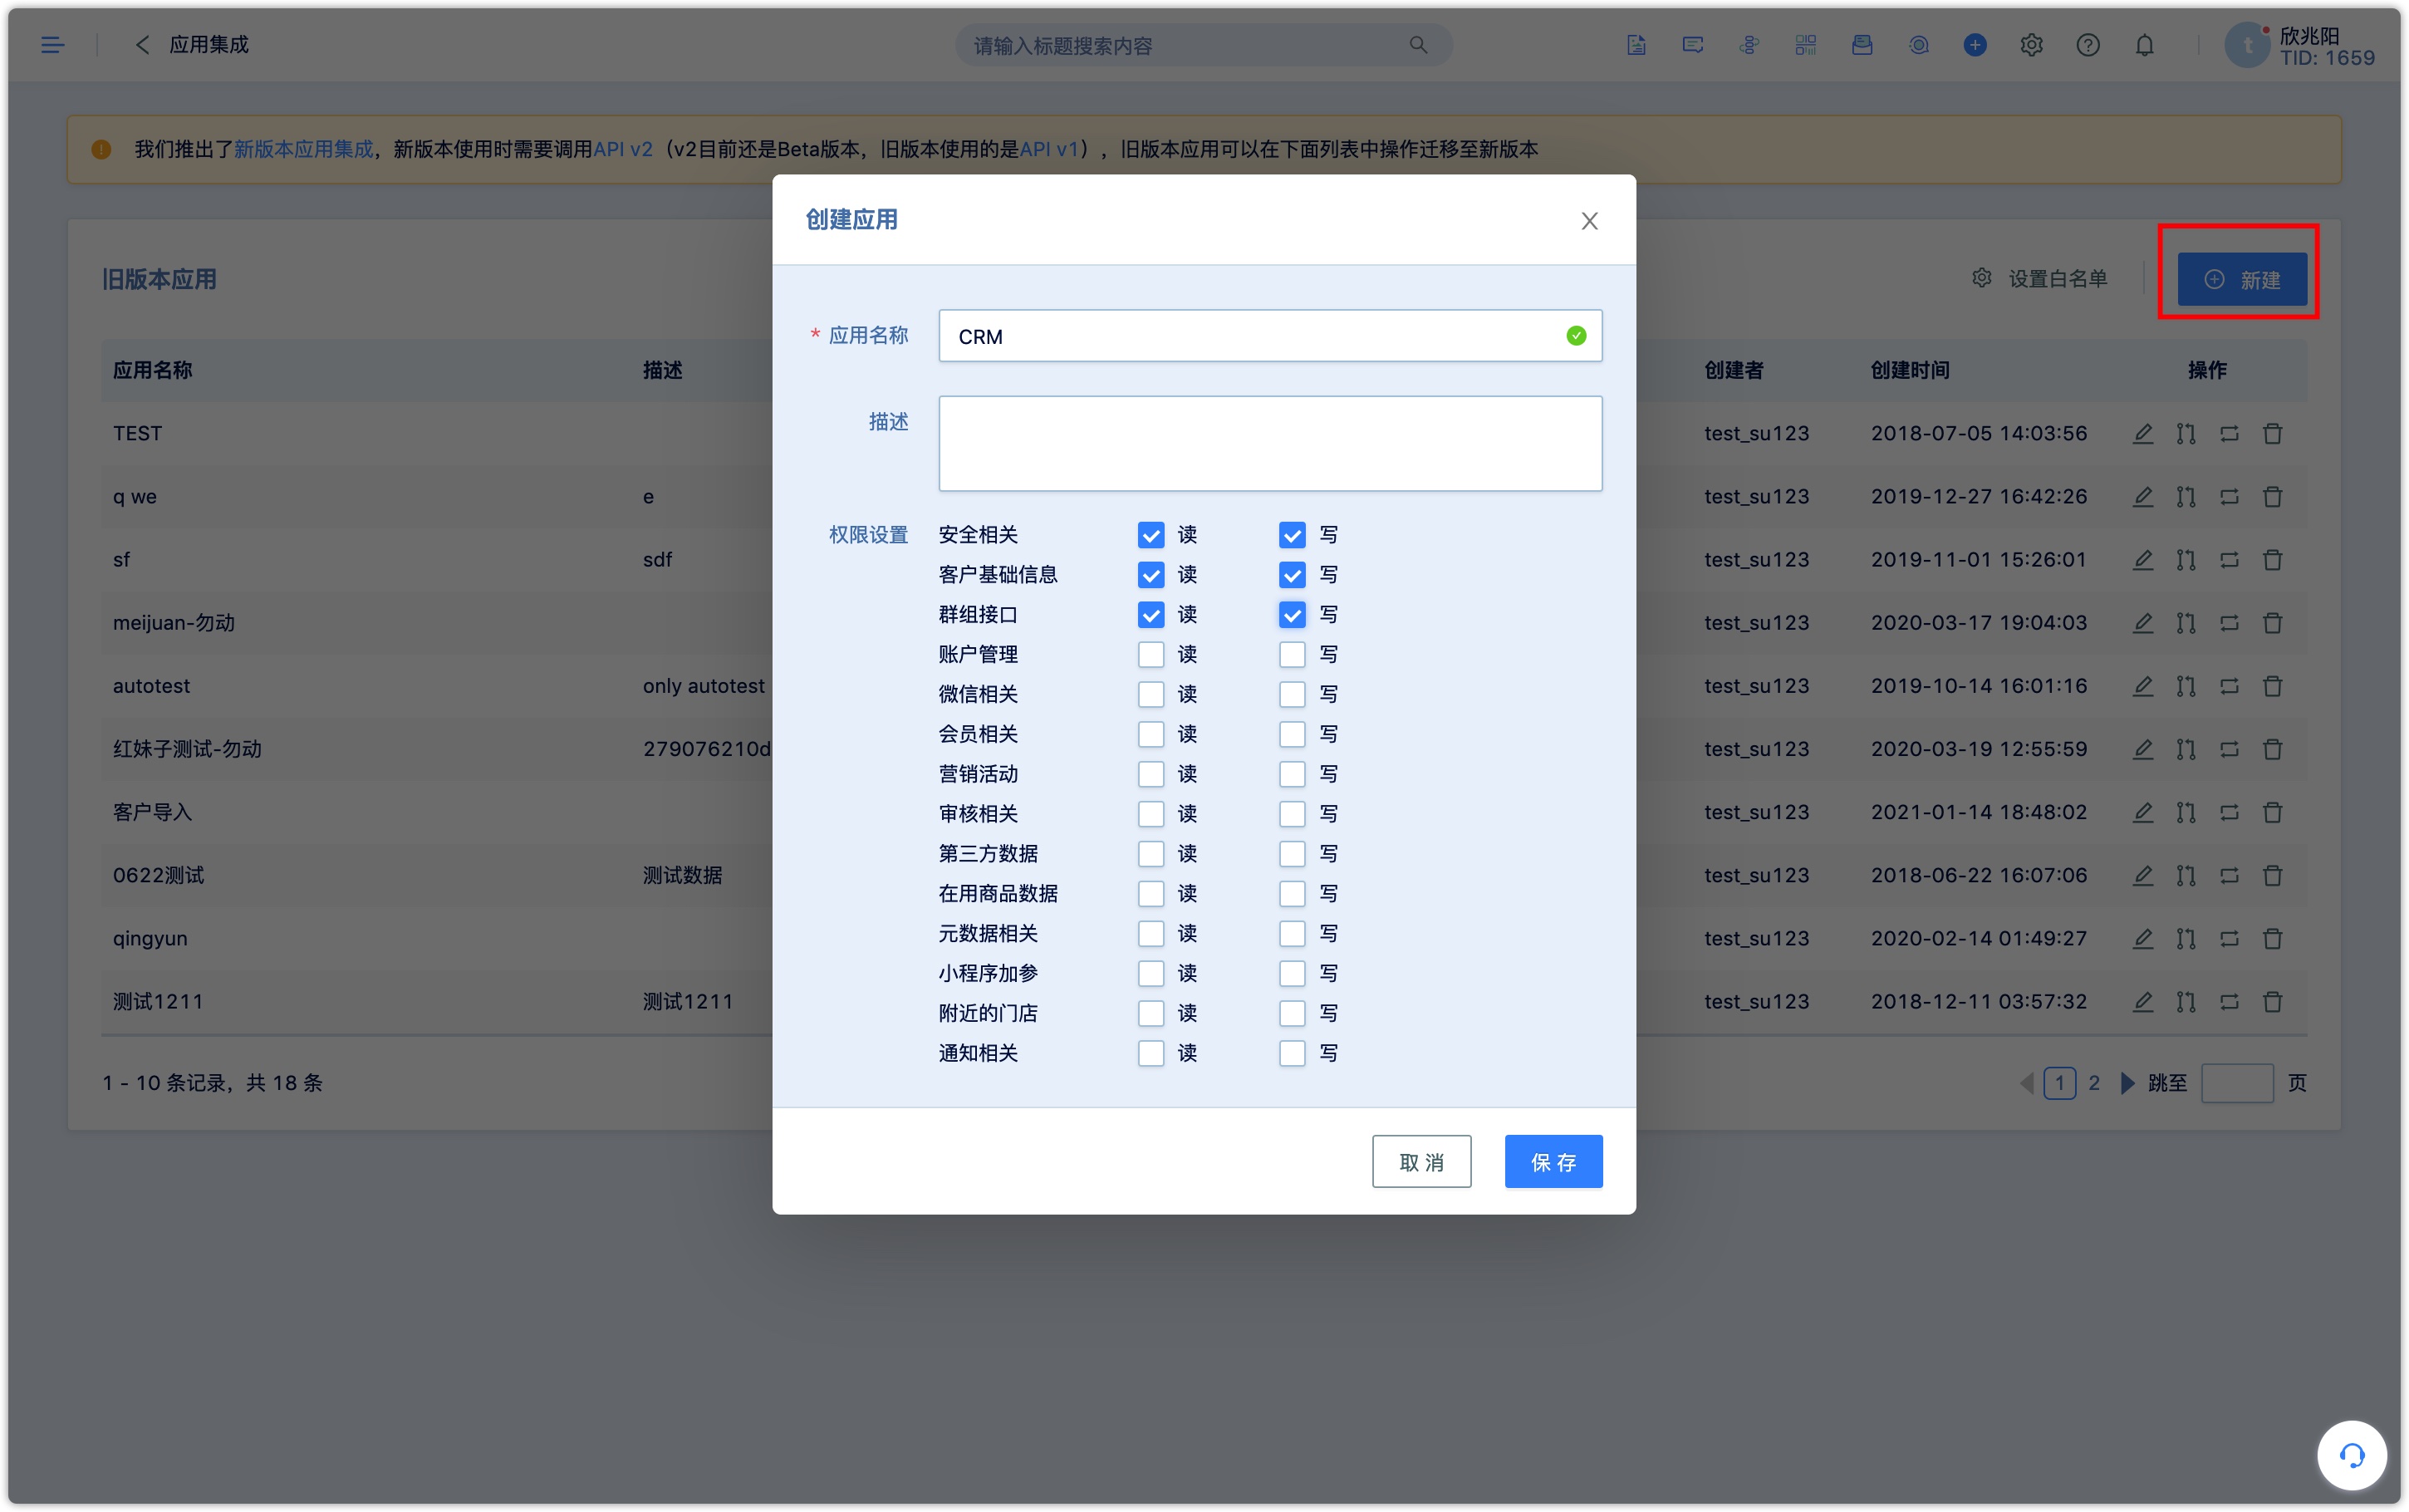The height and width of the screenshot is (1512, 2409).
Task: Focus the 描述 text area
Action: point(1269,443)
